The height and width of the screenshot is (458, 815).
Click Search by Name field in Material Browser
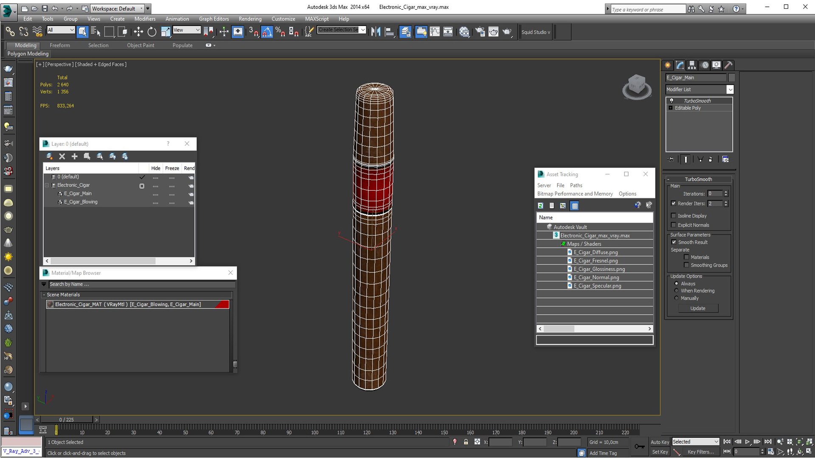141,285
